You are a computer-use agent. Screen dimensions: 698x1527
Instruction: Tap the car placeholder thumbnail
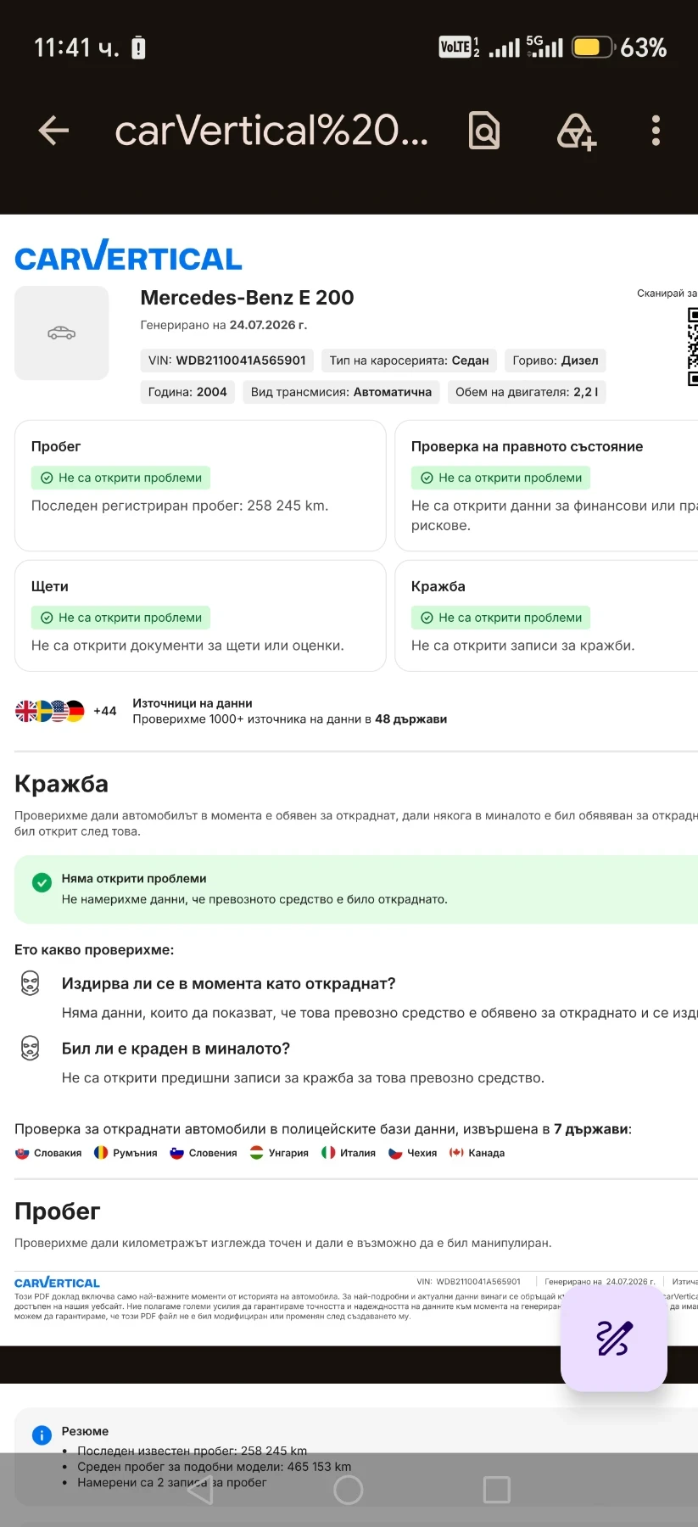[62, 333]
